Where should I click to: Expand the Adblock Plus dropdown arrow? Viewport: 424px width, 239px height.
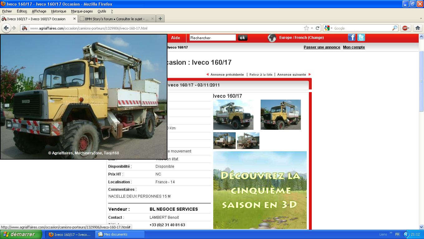pos(409,28)
